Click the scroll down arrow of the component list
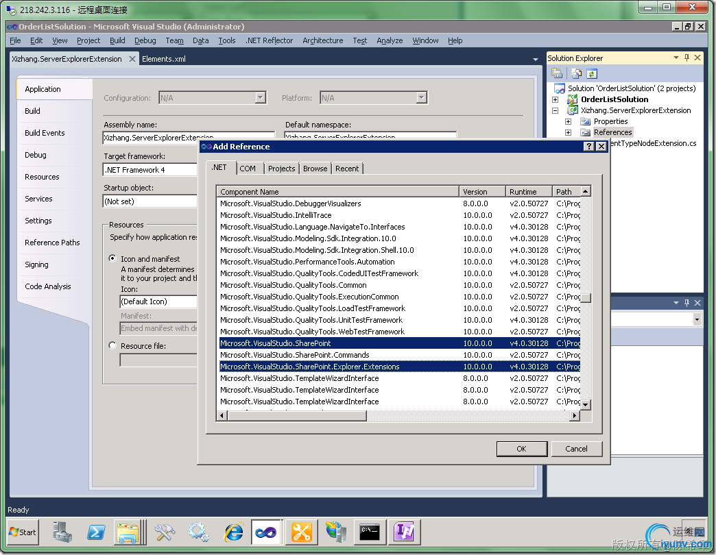Viewport: 716px width, 555px height. [x=586, y=404]
